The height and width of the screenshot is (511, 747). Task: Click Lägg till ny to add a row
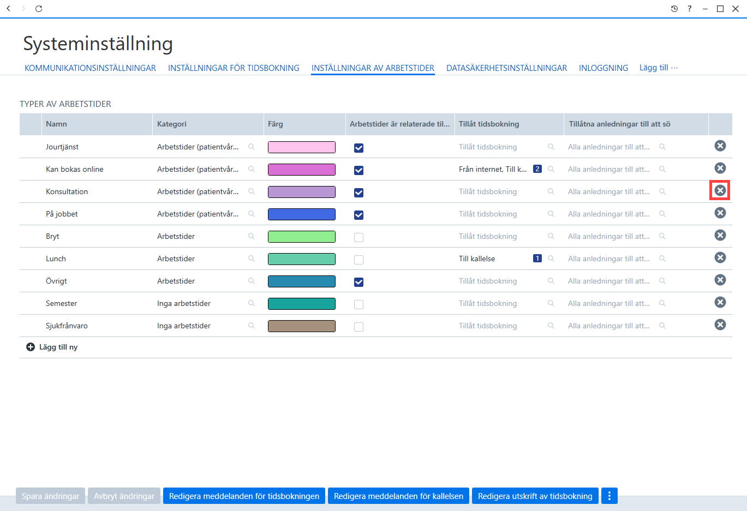pyautogui.click(x=52, y=347)
